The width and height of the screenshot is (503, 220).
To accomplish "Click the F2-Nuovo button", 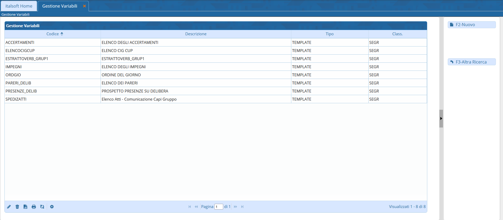I will pyautogui.click(x=472, y=25).
